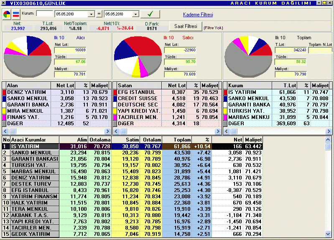Screen dimensions: 334x240
Task: Click white swatch beside DEUTSCHE SEC
Action: click(x=115, y=105)
